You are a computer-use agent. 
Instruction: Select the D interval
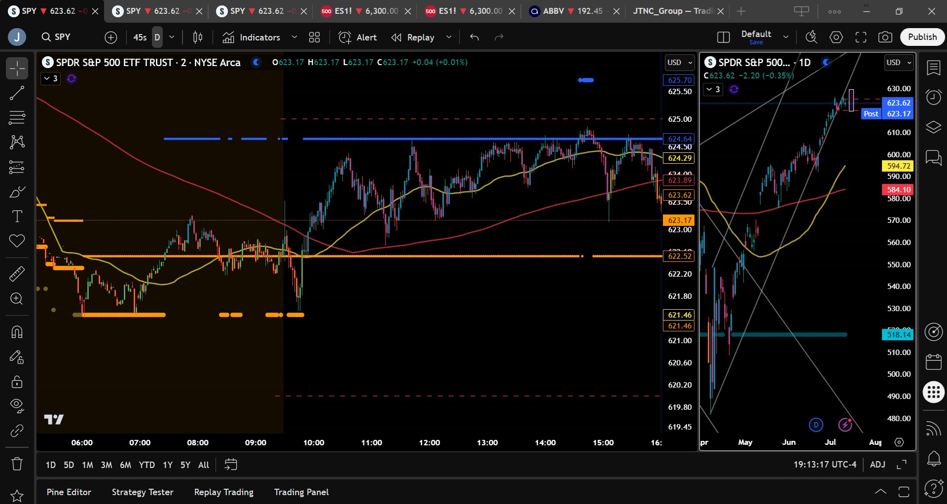click(x=157, y=37)
